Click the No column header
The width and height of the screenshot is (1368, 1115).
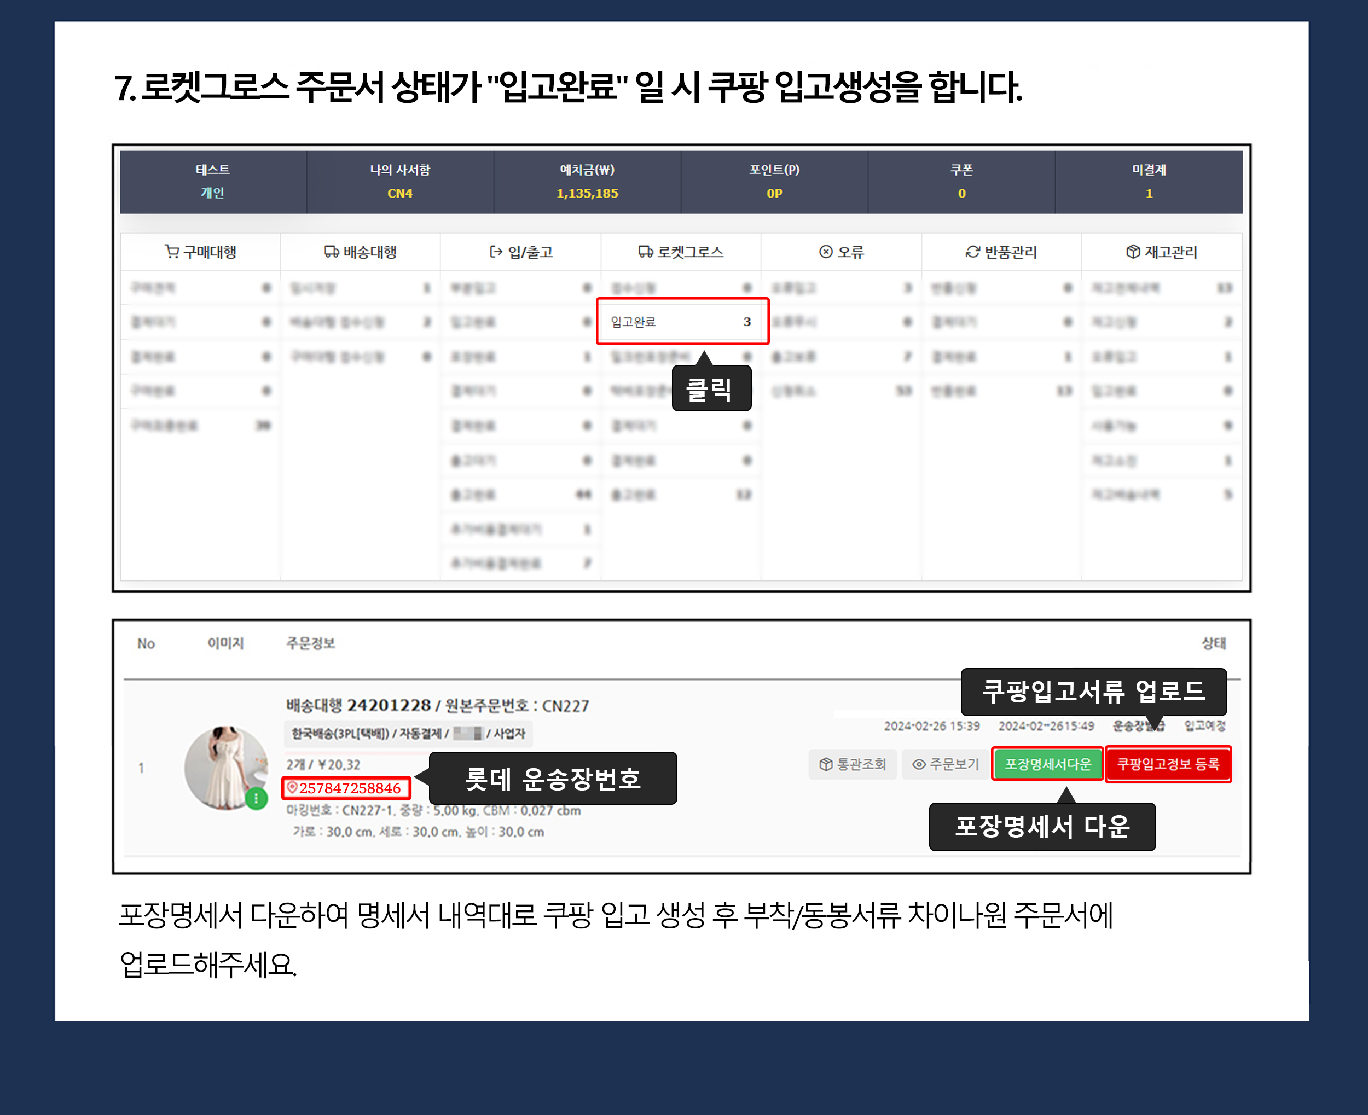point(146,643)
